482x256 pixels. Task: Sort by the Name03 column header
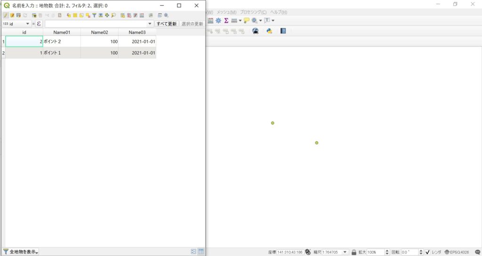pos(137,32)
